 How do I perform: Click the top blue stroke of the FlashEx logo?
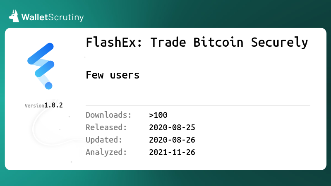(41, 54)
